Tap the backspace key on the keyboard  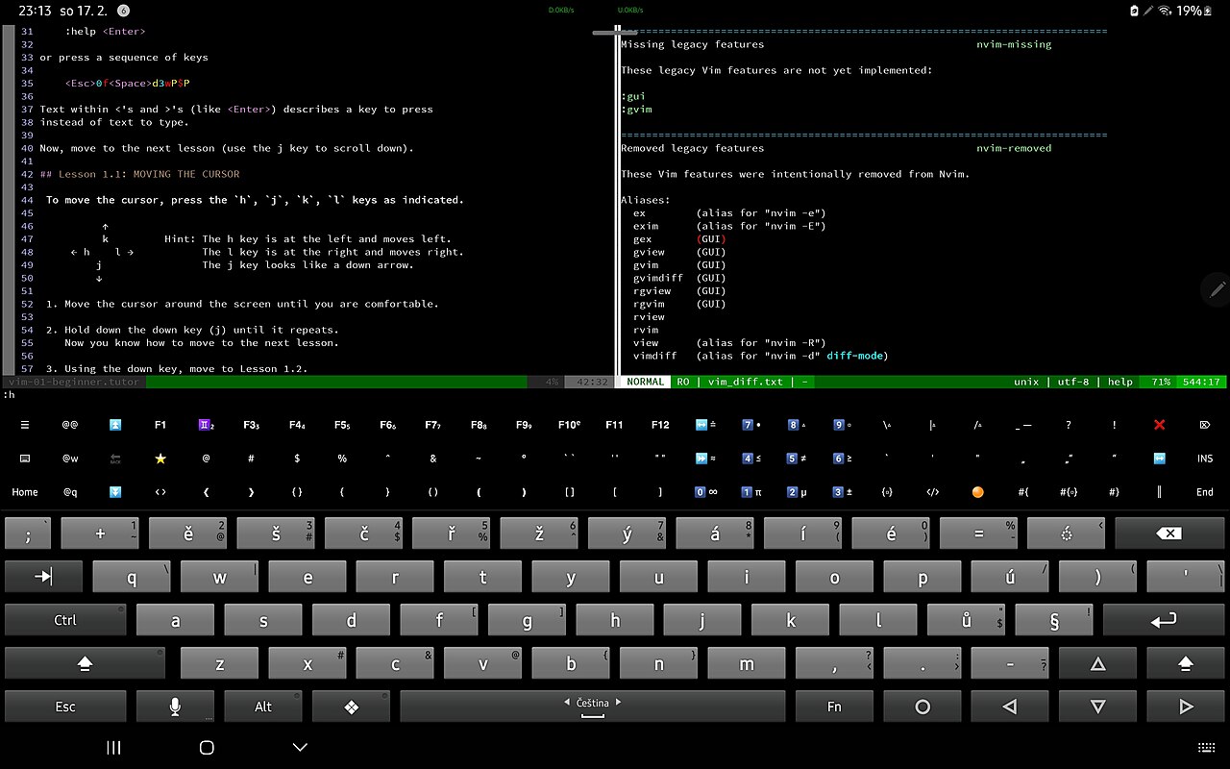1168,533
